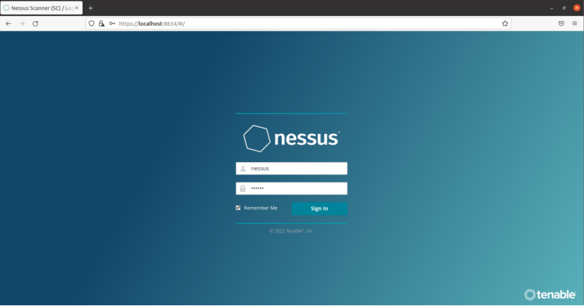Open the Firefox hamburger menu
Image resolution: width=584 pixels, height=306 pixels.
[575, 23]
